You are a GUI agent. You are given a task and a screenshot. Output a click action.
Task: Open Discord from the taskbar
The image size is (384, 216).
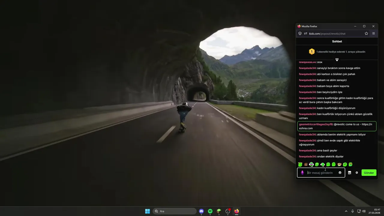201,211
